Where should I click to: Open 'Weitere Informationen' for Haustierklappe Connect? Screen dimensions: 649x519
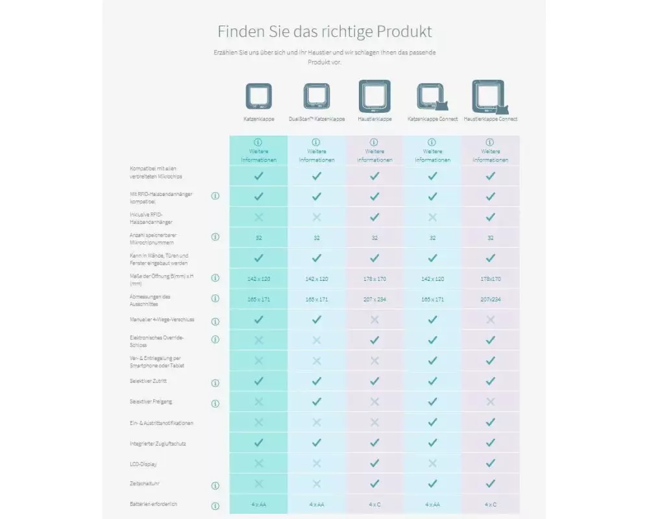[490, 151]
